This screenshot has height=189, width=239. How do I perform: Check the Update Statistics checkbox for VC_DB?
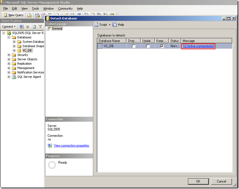[x=148, y=46]
